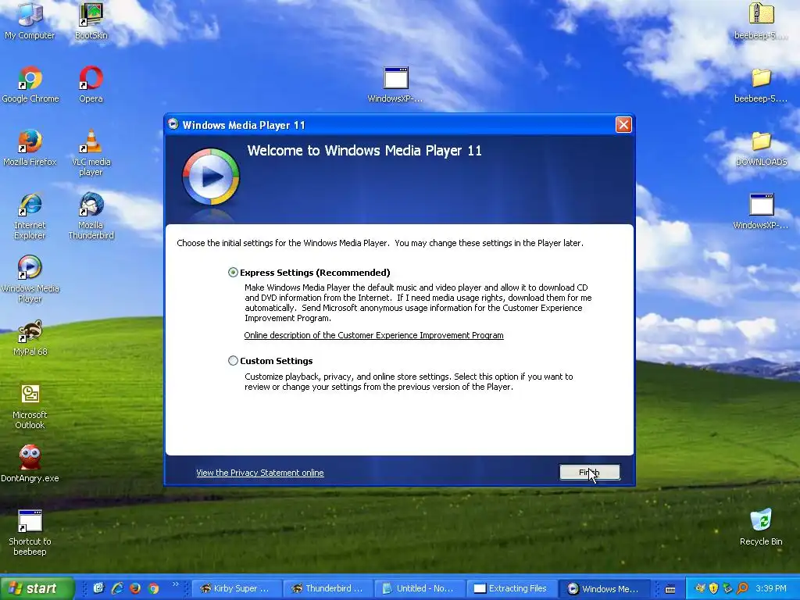This screenshot has width=800, height=600.
Task: Click the yellow security shield tray icon
Action: tap(714, 588)
